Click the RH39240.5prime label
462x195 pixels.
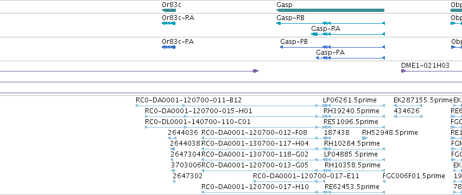pyautogui.click(x=351, y=111)
